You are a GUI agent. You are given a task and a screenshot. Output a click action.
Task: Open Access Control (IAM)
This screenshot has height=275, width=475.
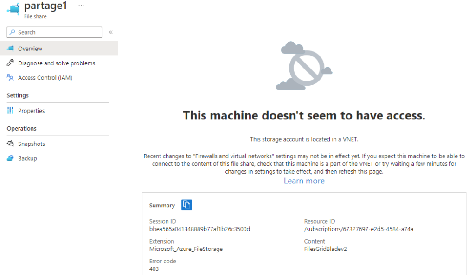pos(45,78)
